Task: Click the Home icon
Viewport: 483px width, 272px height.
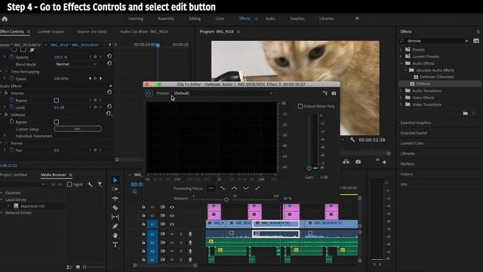Action: click(x=5, y=19)
